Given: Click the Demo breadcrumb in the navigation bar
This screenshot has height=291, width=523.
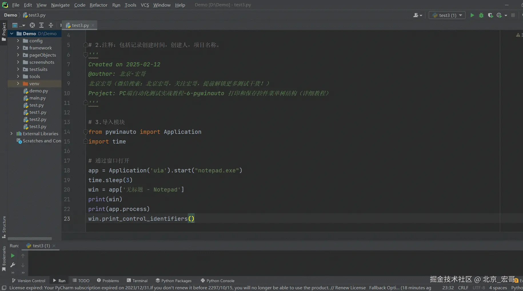Looking at the screenshot, I should (x=11, y=15).
